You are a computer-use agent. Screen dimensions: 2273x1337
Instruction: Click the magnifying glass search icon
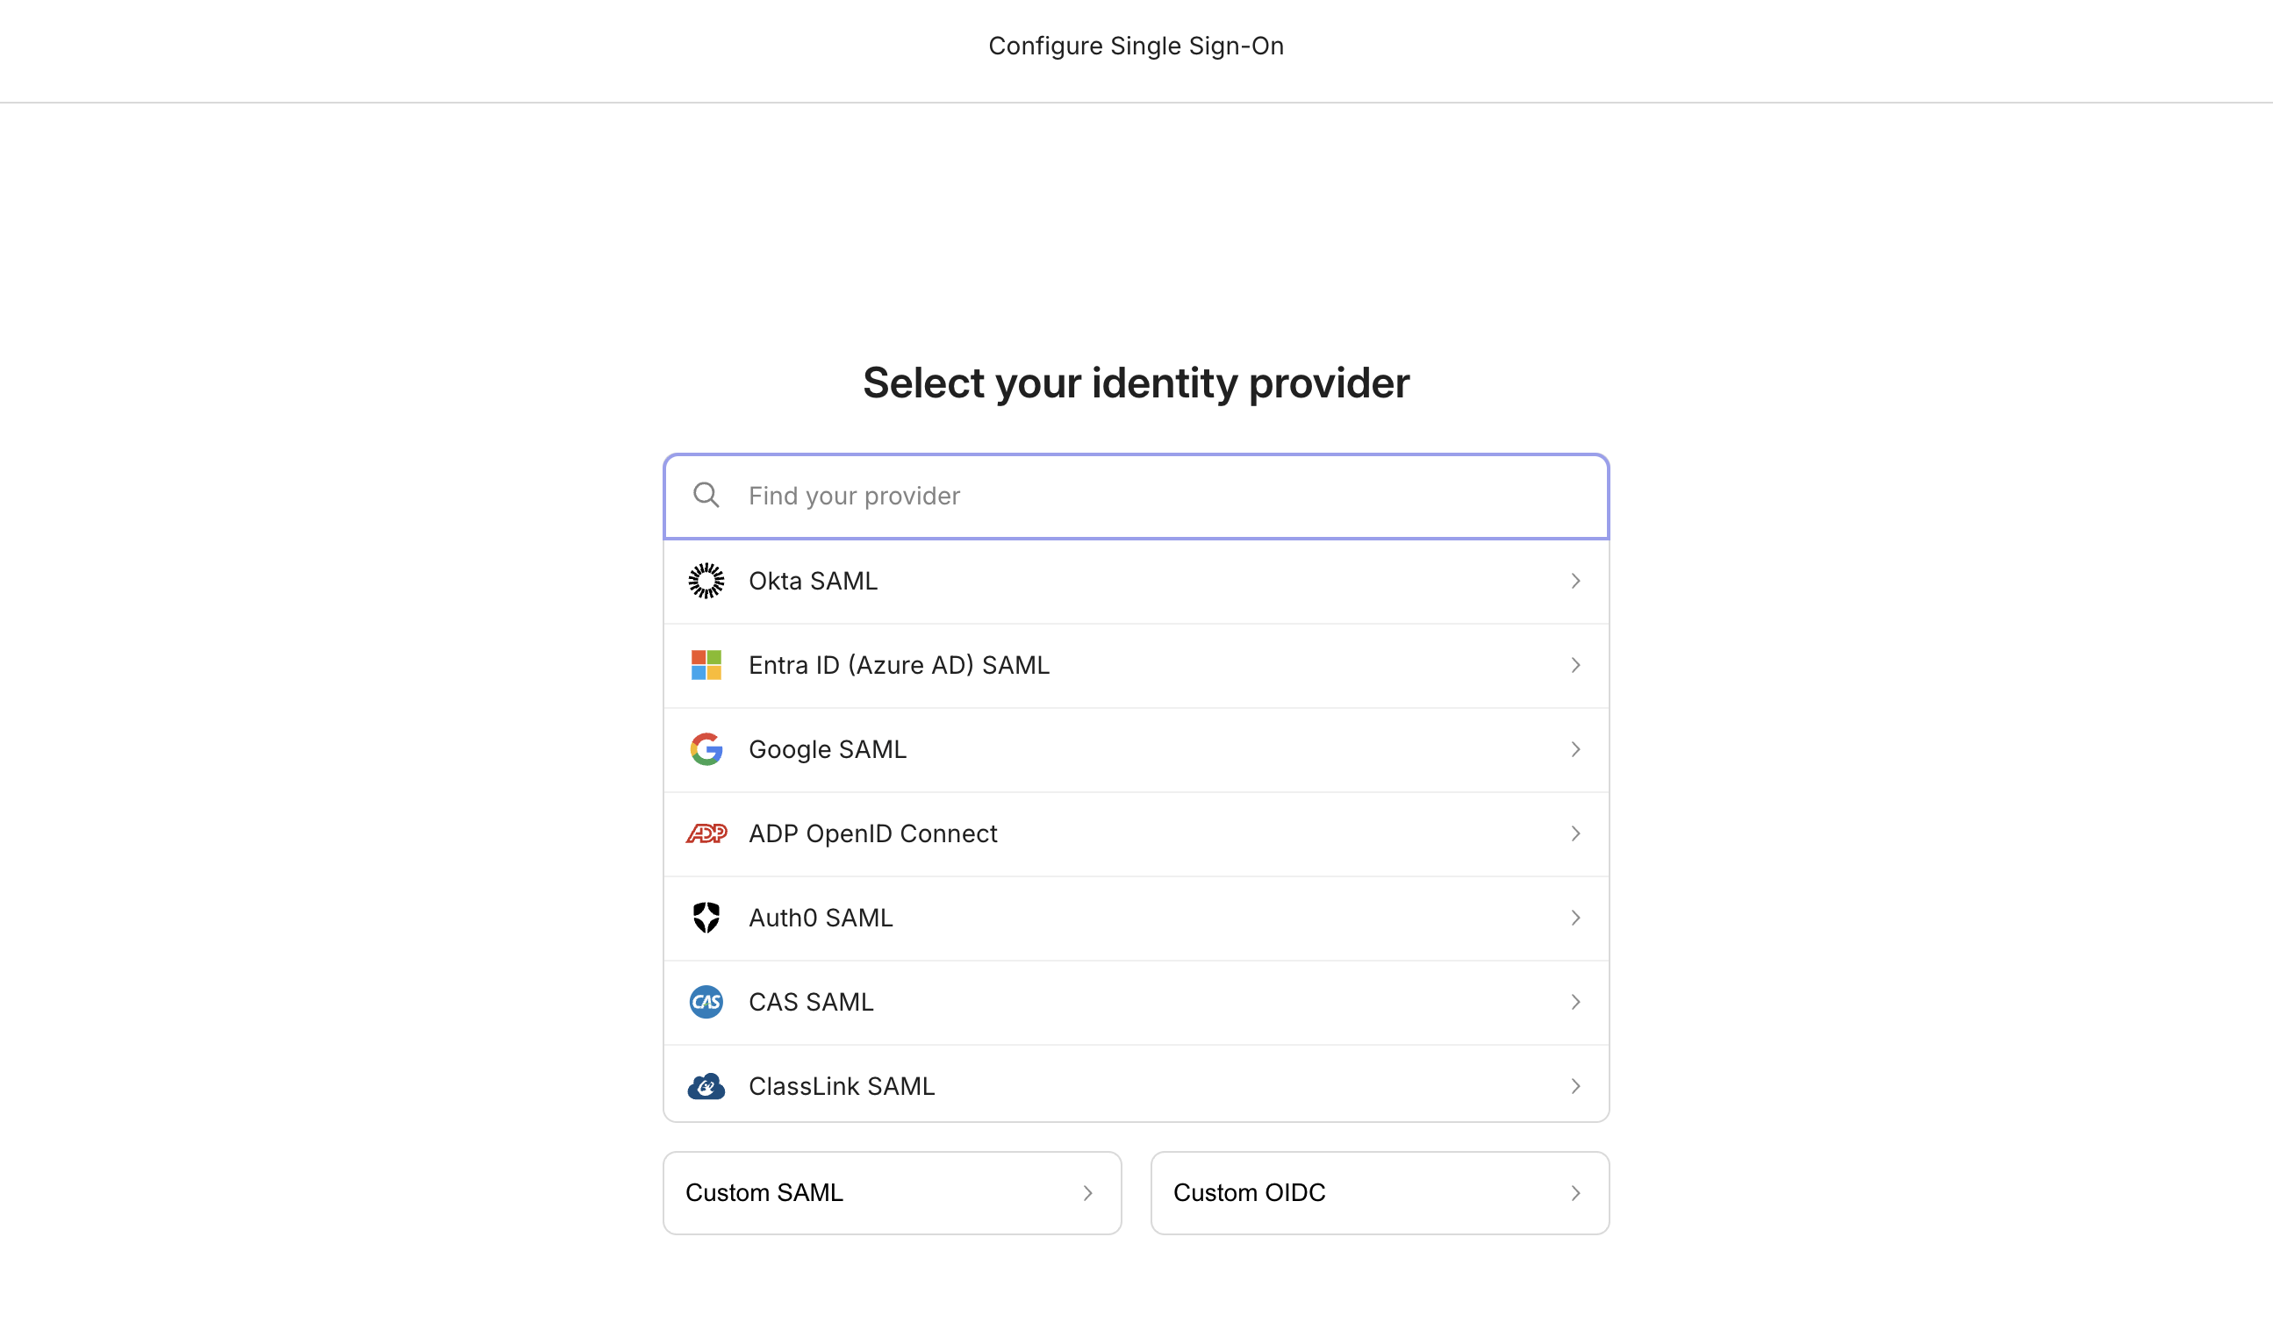click(706, 495)
